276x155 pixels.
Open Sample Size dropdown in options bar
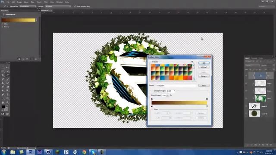[x=28, y=6]
